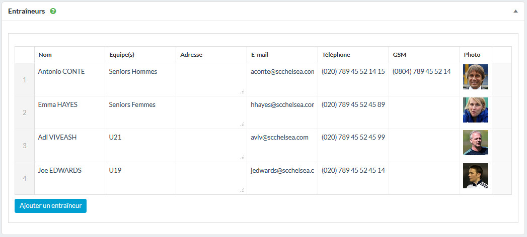Edit the aviv@scchelsea.com email cell
The width and height of the screenshot is (527, 237).
[282, 146]
